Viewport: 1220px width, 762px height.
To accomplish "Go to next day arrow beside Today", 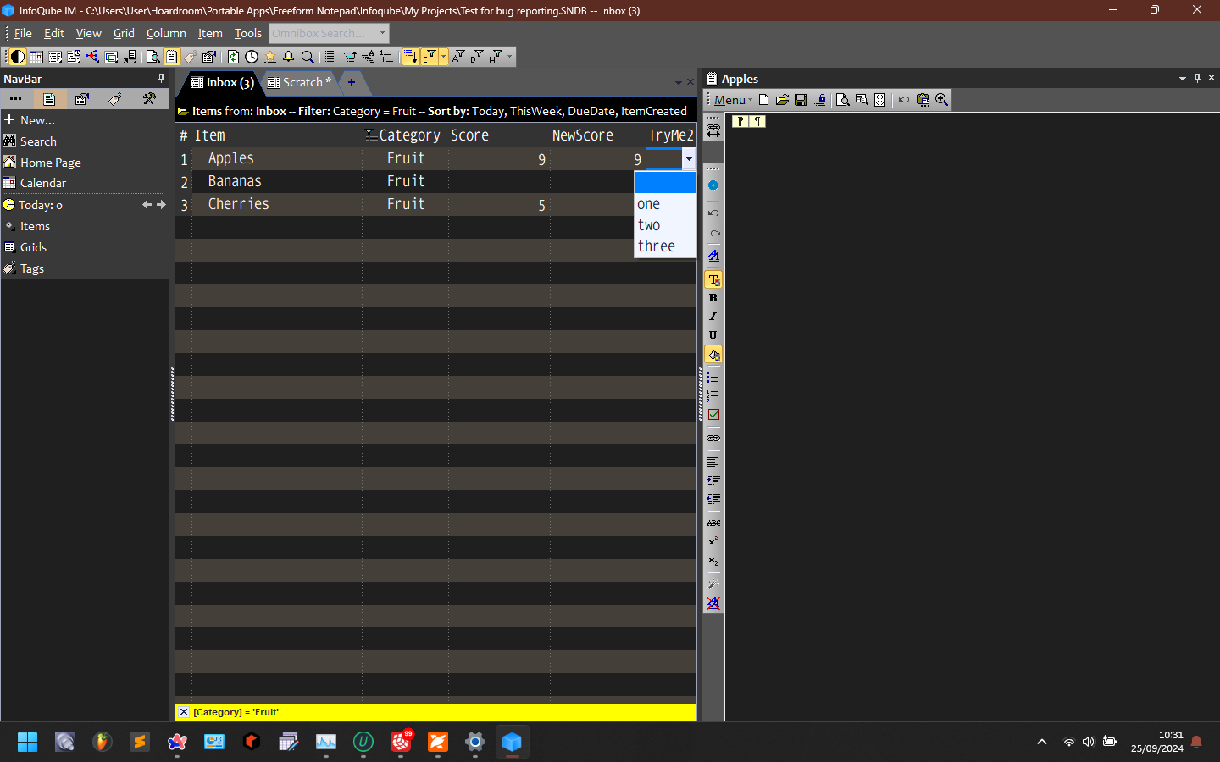I will [x=161, y=205].
